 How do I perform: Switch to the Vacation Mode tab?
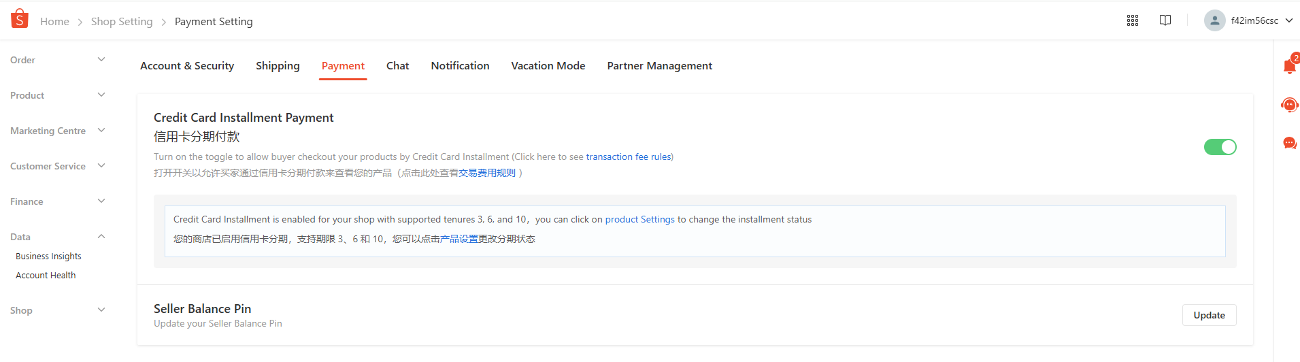coord(548,66)
